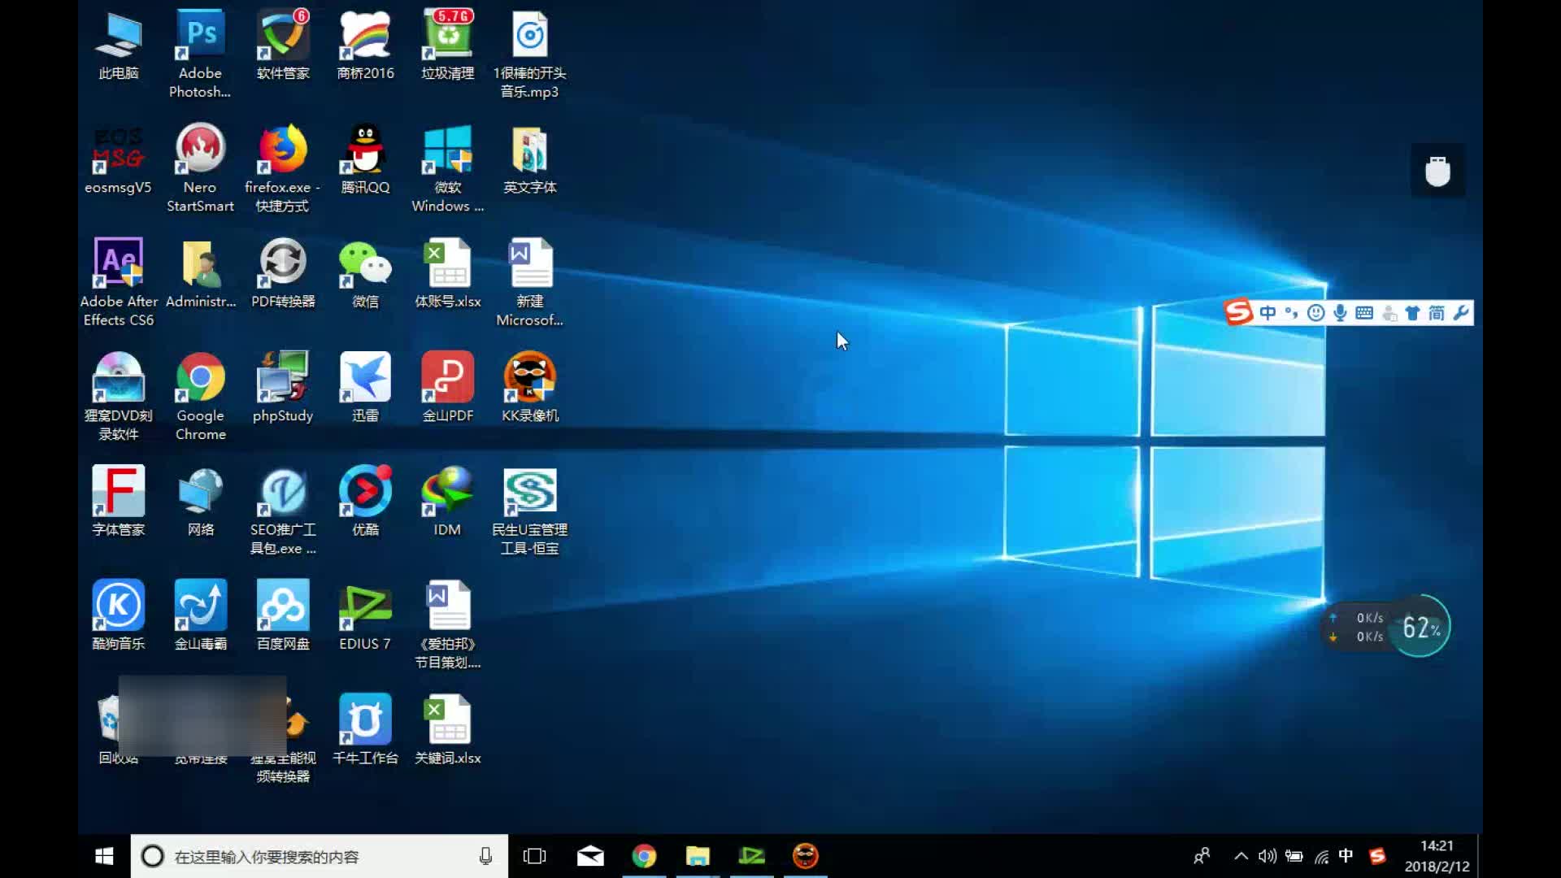Open 金山毒霸 antivirus
Screen dimensions: 1561x878
point(200,616)
